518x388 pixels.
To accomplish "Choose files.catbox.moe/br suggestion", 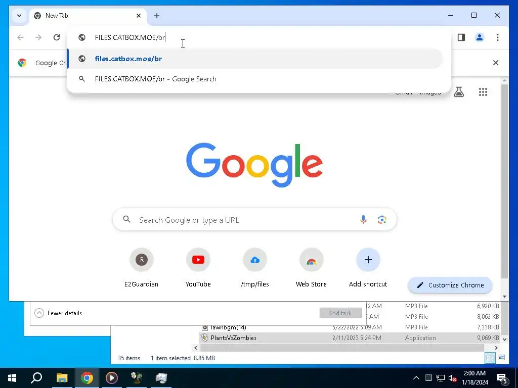I will [x=255, y=59].
